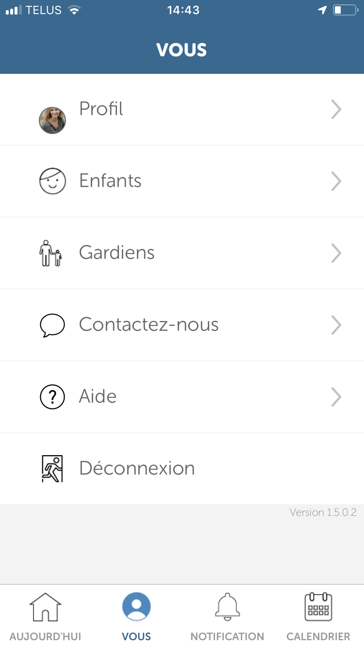Image resolution: width=364 pixels, height=648 pixels.
Task: Tap the bell Notification icon
Action: tap(227, 607)
